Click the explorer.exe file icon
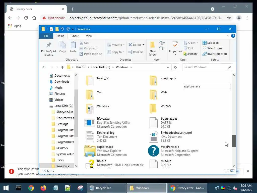 90,151
